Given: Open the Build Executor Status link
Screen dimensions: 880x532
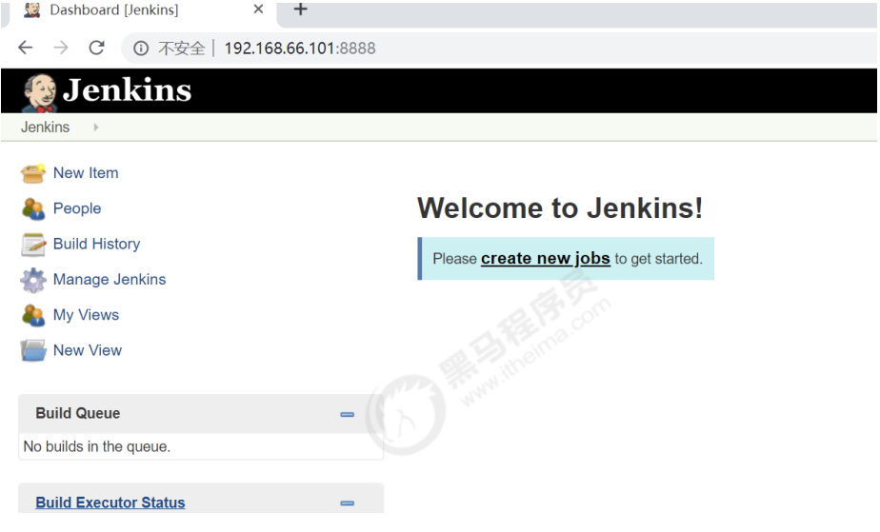Looking at the screenshot, I should pyautogui.click(x=110, y=502).
